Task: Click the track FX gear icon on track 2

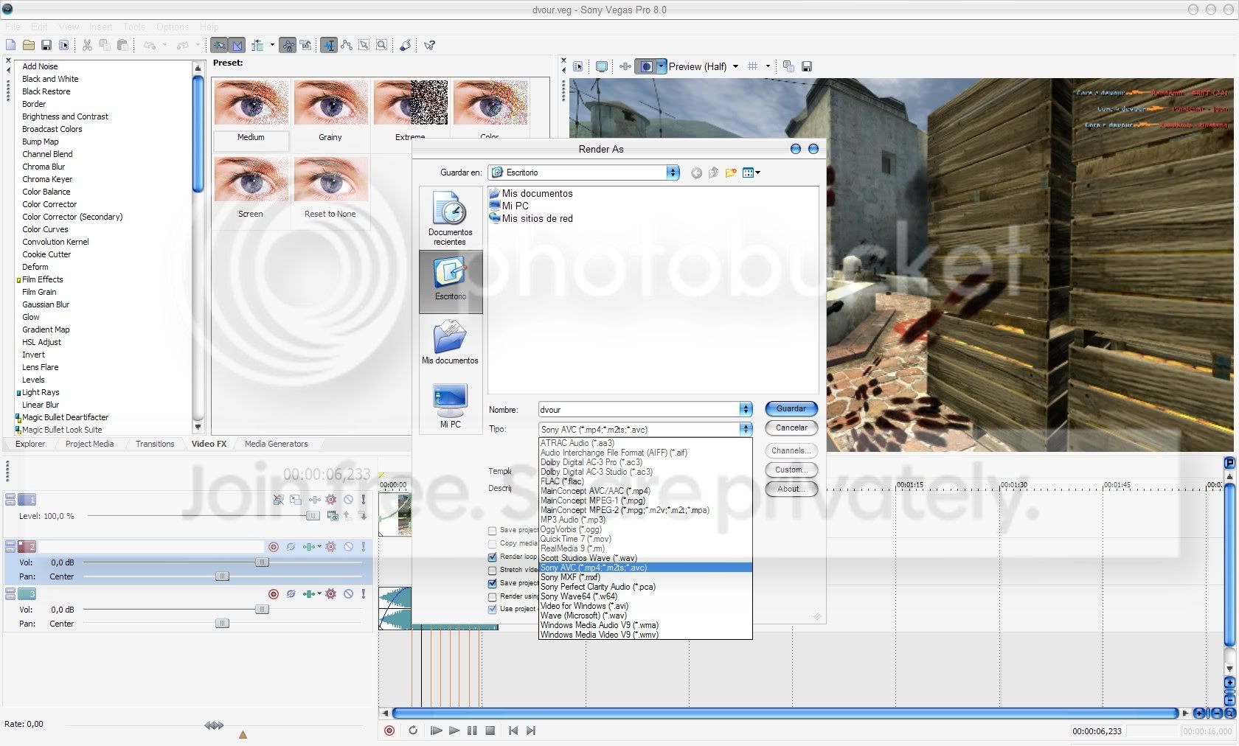Action: tap(330, 547)
